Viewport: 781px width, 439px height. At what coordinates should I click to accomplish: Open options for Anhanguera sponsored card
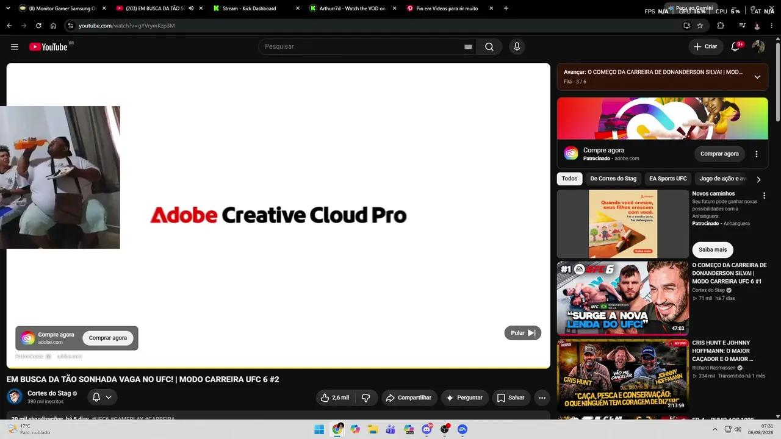pyautogui.click(x=764, y=196)
